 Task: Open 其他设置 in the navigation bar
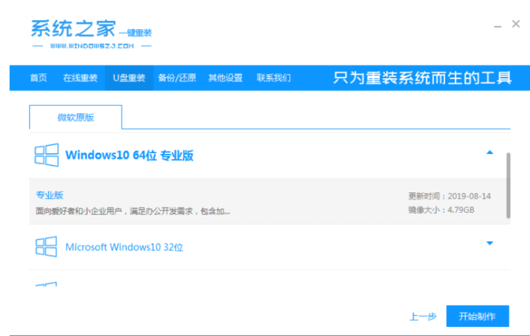[225, 78]
